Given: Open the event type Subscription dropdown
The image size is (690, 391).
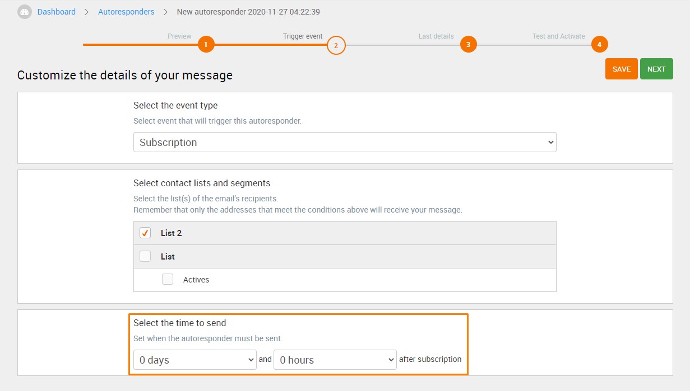Looking at the screenshot, I should [x=345, y=142].
